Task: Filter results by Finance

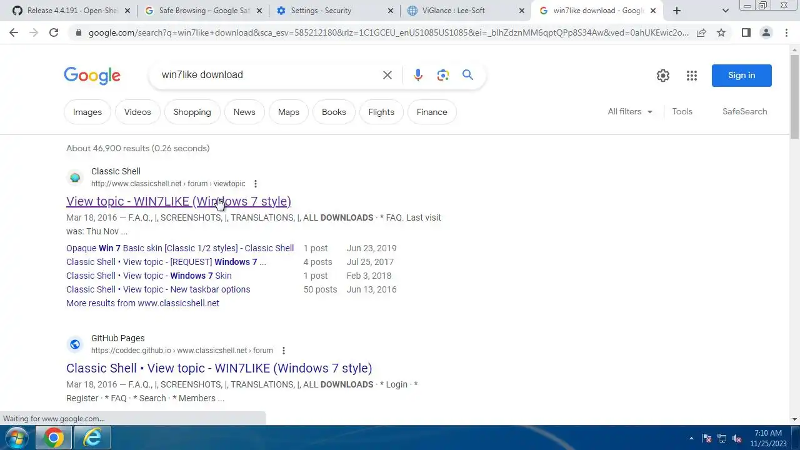Action: 432,112
